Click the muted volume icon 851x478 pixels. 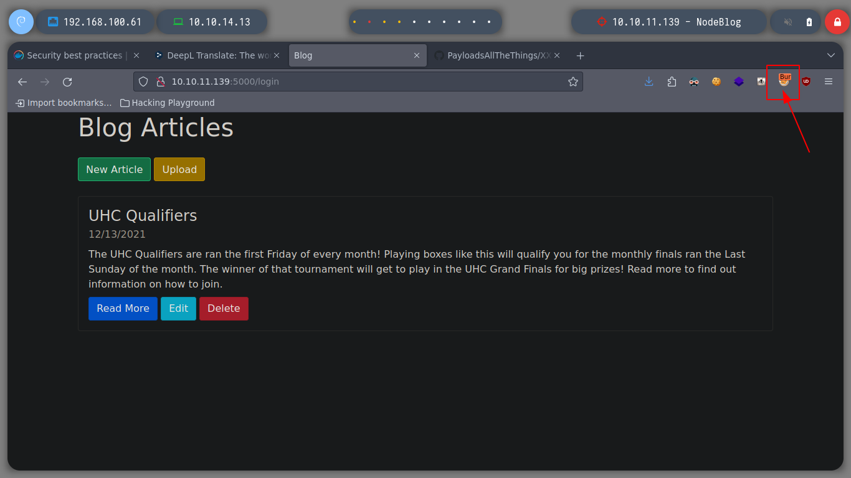[x=788, y=22]
